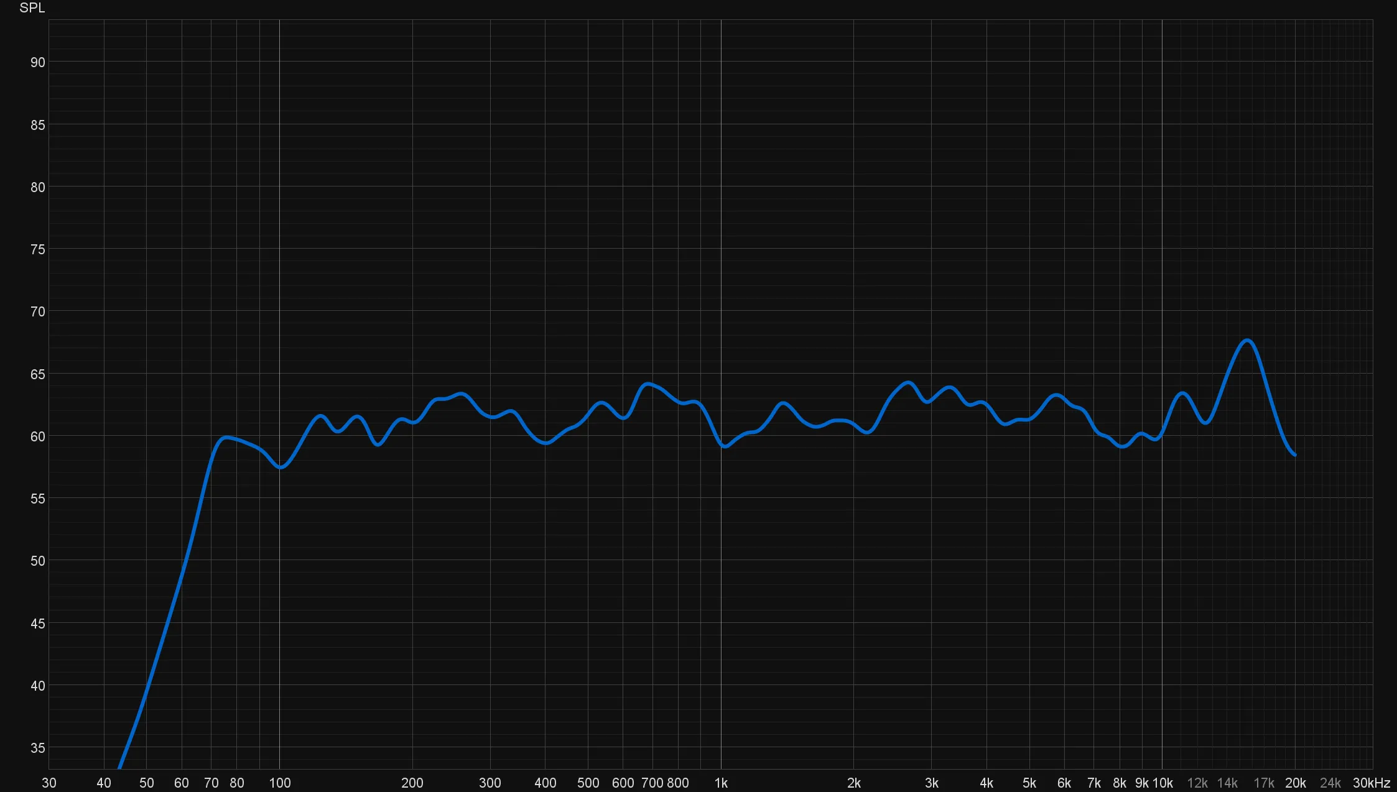The image size is (1397, 792).
Task: Click the 90 dB axis label
Action: (37, 62)
